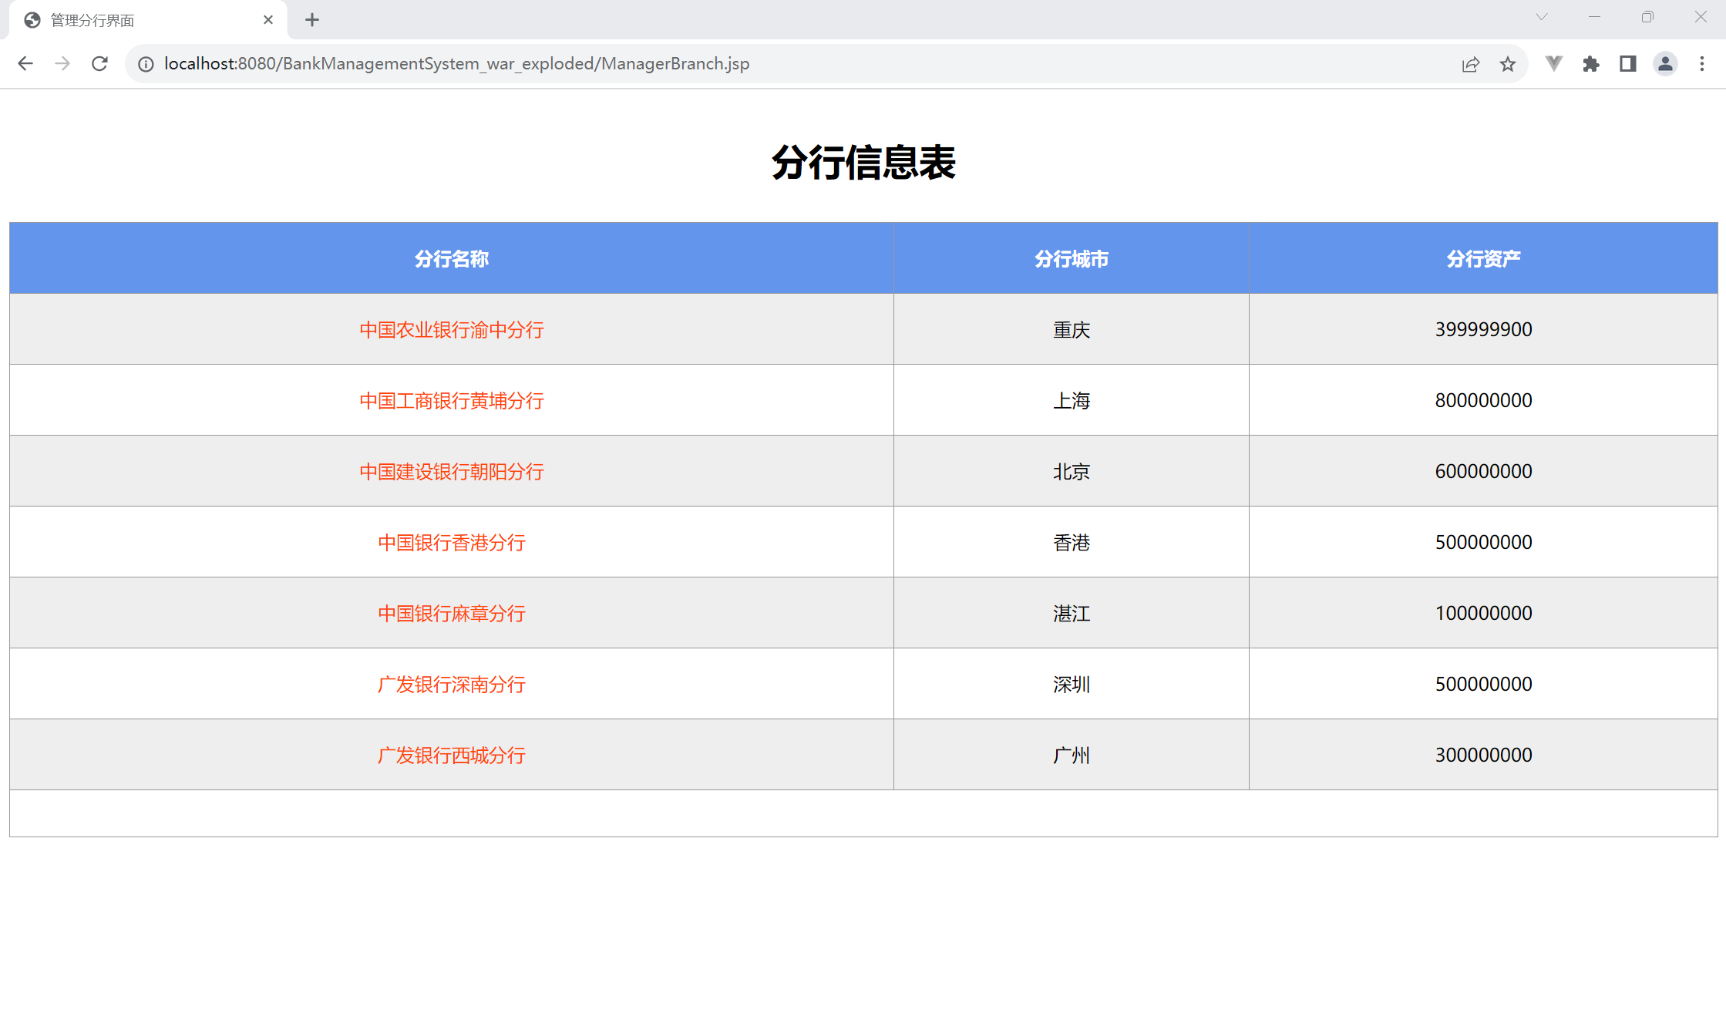The width and height of the screenshot is (1726, 1020).
Task: Expand the tab search chevron
Action: (1542, 17)
